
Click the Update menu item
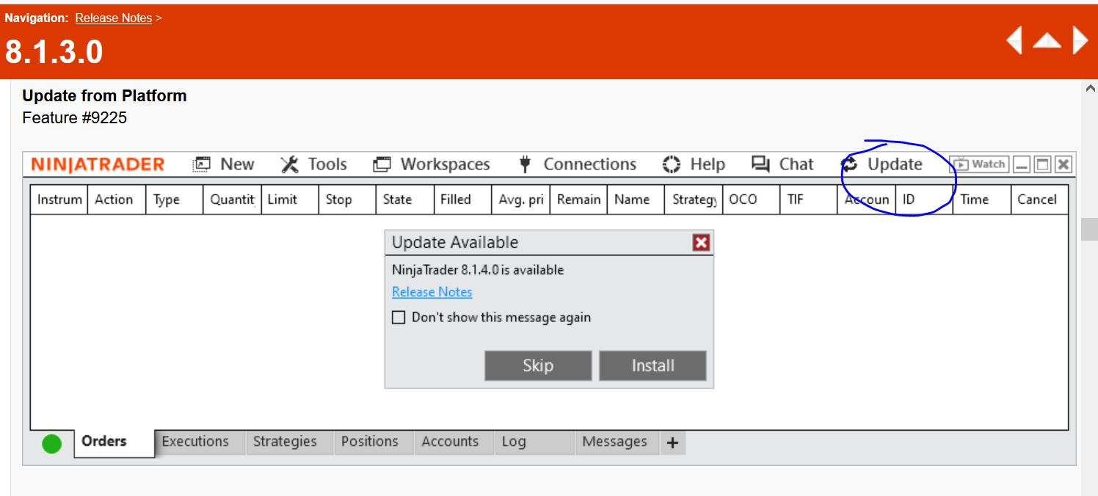point(881,164)
